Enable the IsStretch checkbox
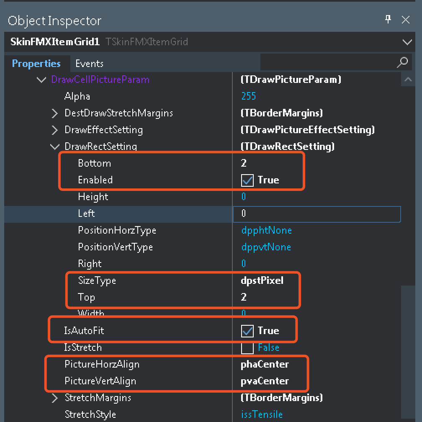The height and width of the screenshot is (422, 422). tap(247, 348)
